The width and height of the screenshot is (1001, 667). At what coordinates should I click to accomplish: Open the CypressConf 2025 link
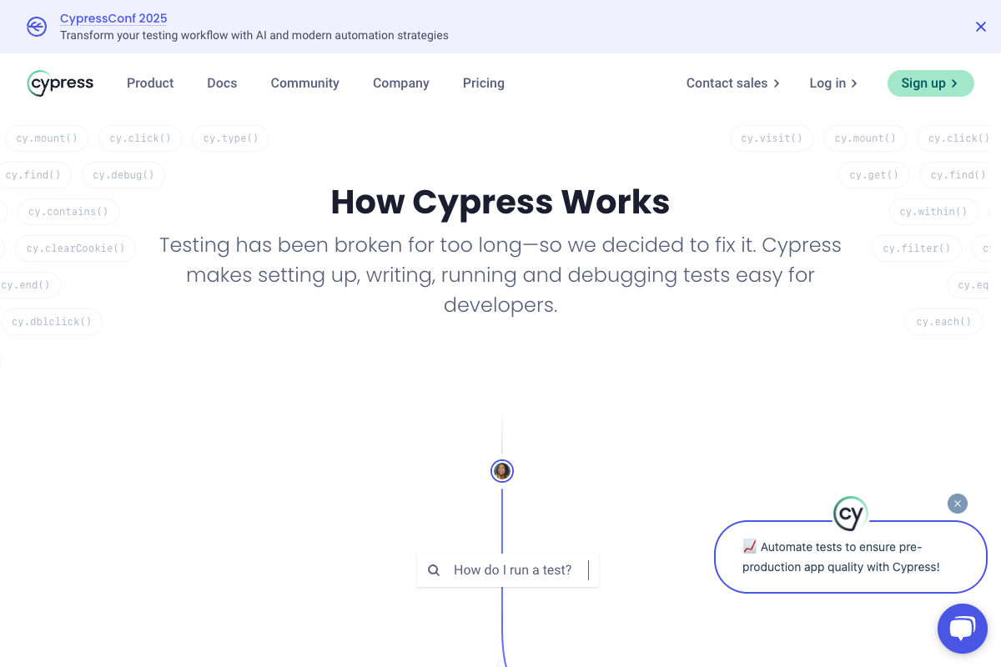113,18
